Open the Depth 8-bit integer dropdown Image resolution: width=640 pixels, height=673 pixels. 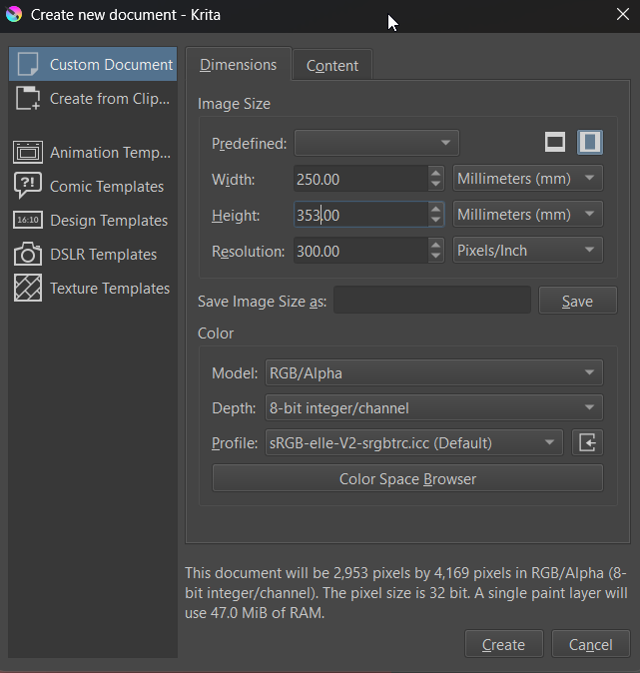pos(433,407)
